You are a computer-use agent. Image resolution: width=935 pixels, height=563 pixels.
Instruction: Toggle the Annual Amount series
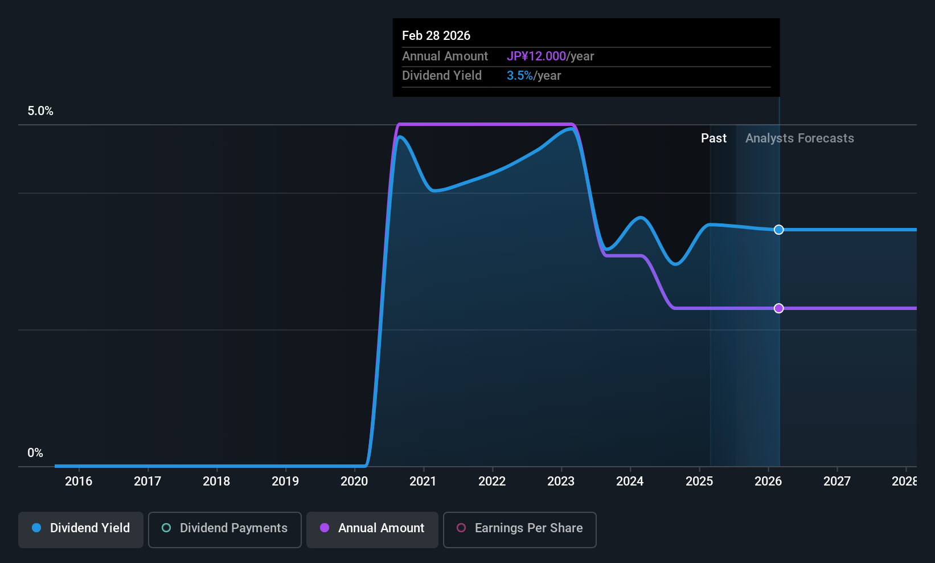(x=372, y=529)
